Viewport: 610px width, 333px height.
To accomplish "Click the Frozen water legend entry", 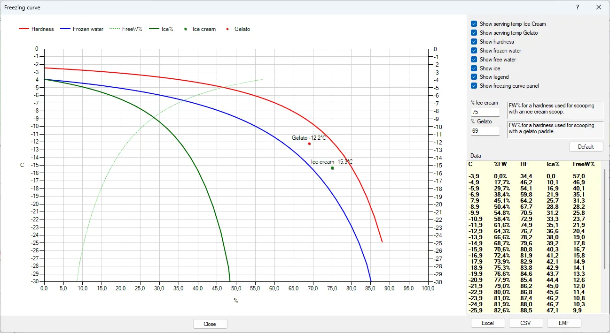I will click(x=82, y=29).
